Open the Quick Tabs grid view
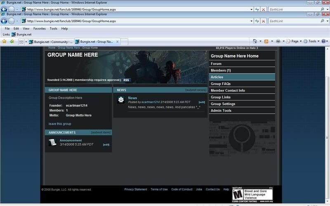 coord(21,42)
